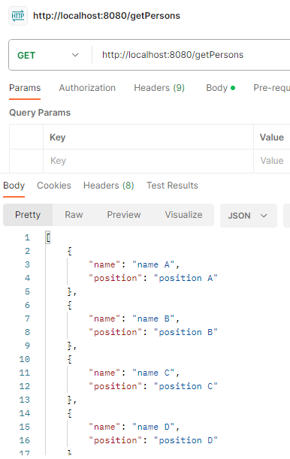Switch to the Preview response view
This screenshot has width=290, height=459.
124,215
